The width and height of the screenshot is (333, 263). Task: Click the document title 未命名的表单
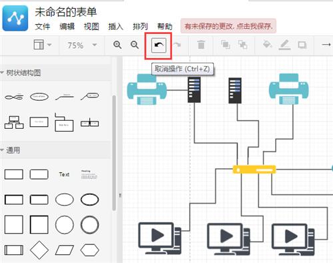click(66, 12)
